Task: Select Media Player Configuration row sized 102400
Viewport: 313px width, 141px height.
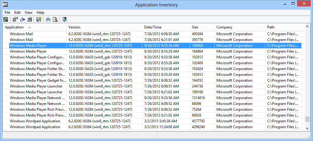Action: (152, 63)
